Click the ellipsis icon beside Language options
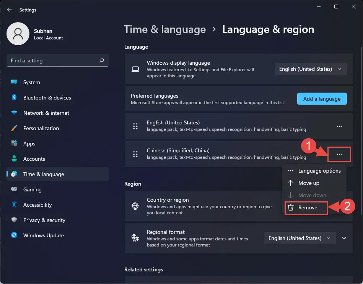The image size is (363, 284). pos(291,171)
